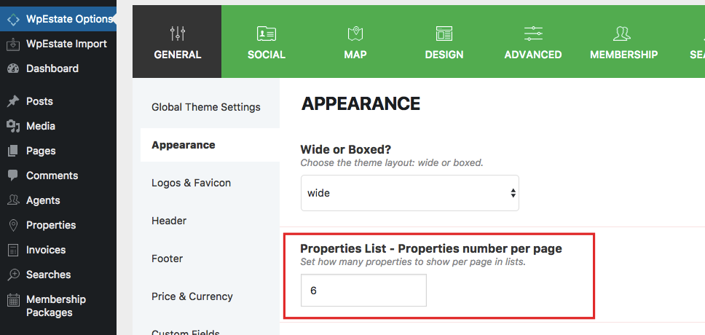The image size is (705, 335).
Task: Switch to the MAP tab
Action: click(x=355, y=42)
